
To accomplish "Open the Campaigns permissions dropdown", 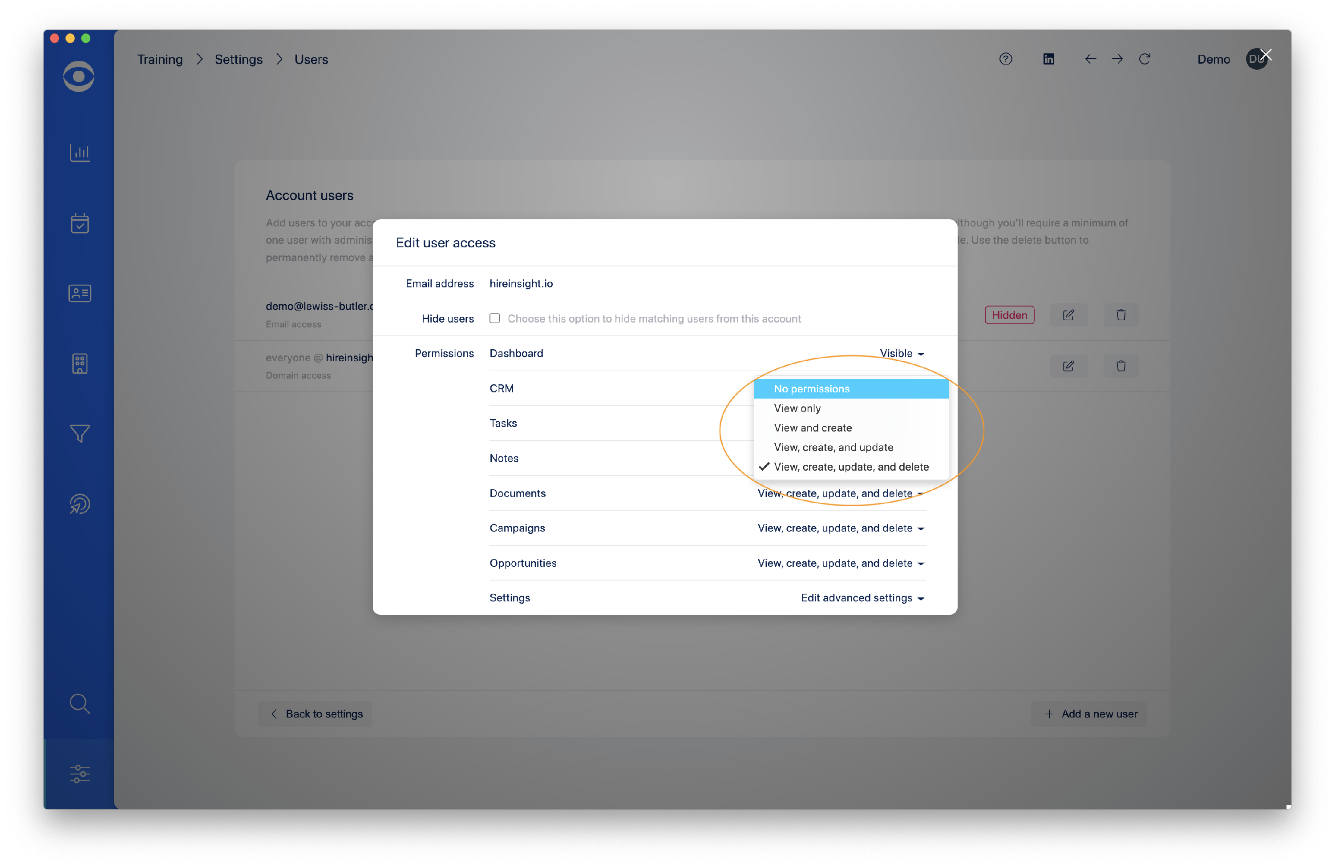I will coord(840,528).
